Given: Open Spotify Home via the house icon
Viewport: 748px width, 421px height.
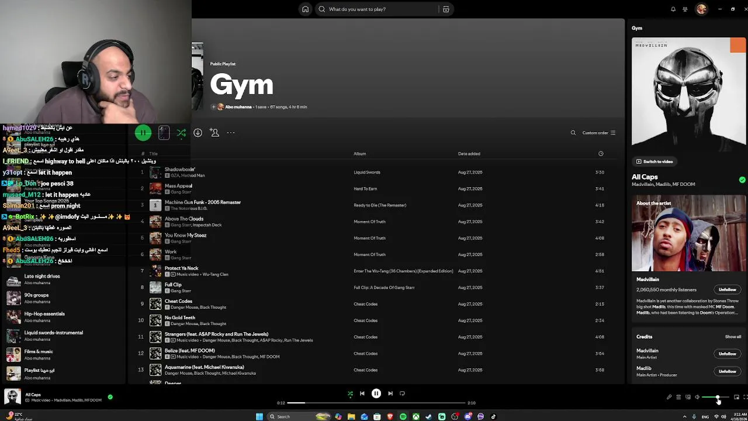Looking at the screenshot, I should [x=305, y=9].
